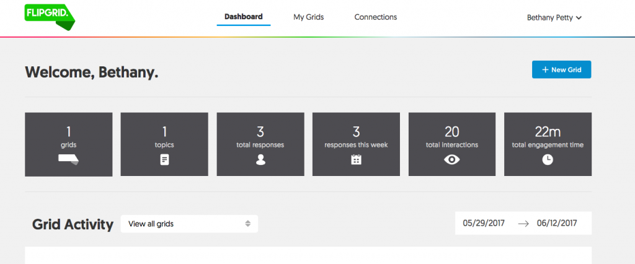Click the total interactions eye icon
The image size is (635, 264).
[x=452, y=159]
